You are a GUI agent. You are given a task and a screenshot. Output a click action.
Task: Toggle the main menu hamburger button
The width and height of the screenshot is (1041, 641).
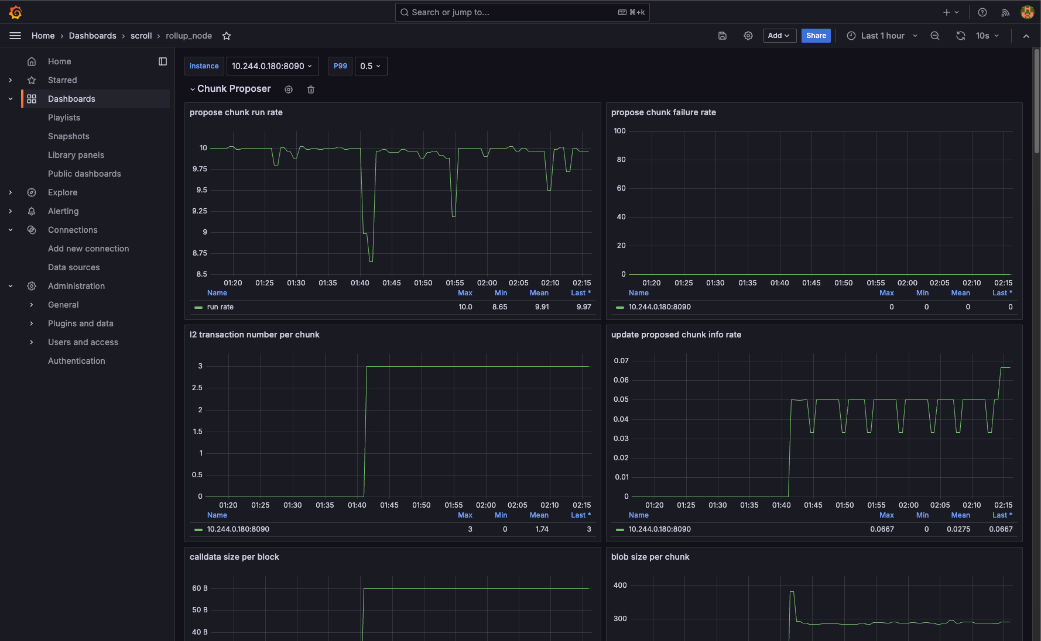[15, 36]
